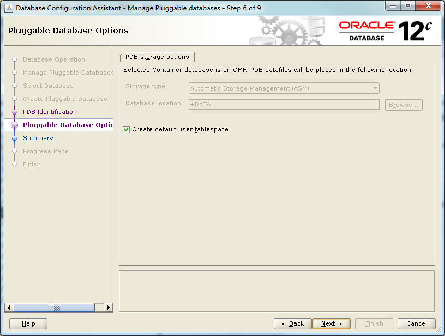Image resolution: width=445 pixels, height=336 pixels.
Task: Click the Oracle Database 12c logo
Action: pos(385,31)
